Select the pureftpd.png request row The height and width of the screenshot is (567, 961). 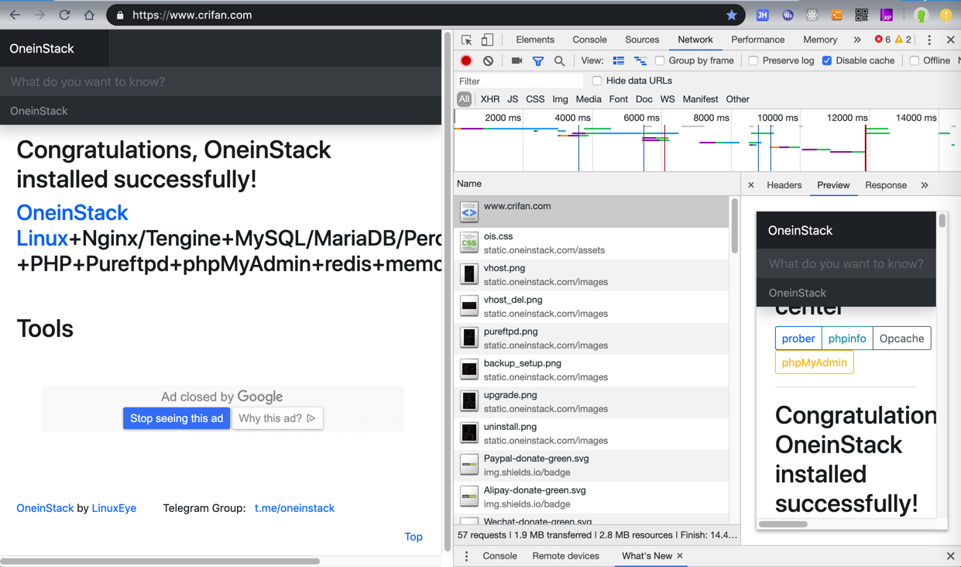click(592, 338)
